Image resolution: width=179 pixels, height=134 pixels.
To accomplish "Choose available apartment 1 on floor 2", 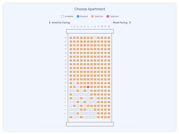I will click(x=71, y=113).
